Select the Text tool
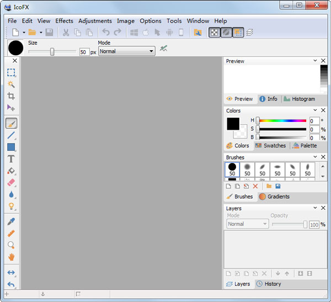This screenshot has height=302, width=331. tap(11, 159)
